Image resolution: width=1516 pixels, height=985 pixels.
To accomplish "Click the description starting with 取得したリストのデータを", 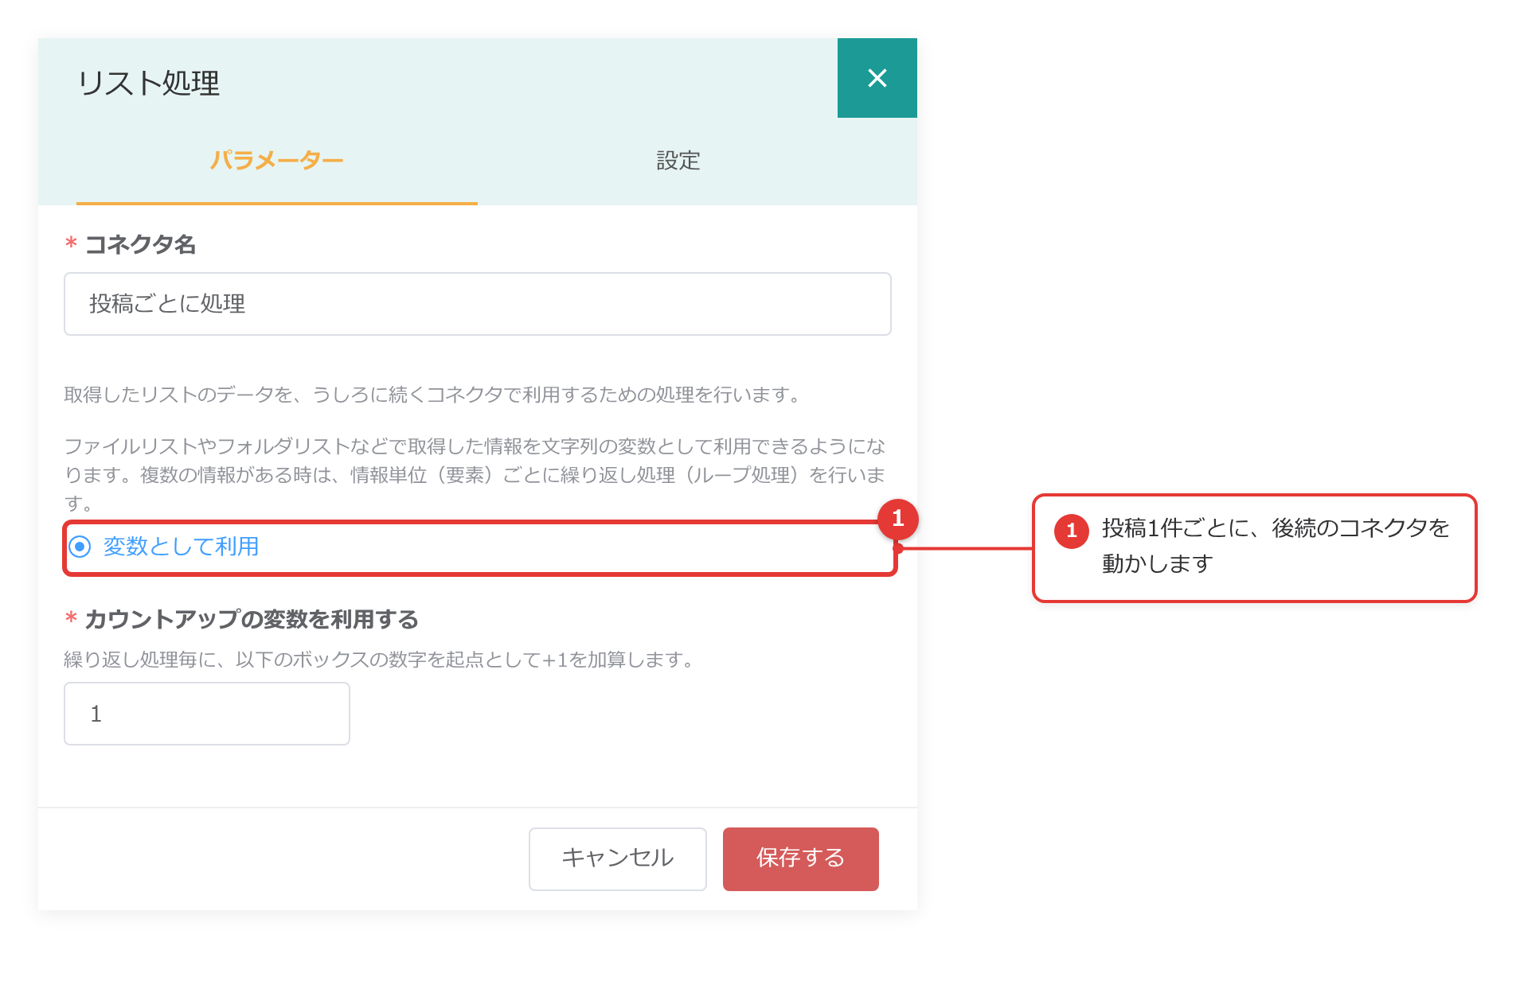I will point(434,395).
